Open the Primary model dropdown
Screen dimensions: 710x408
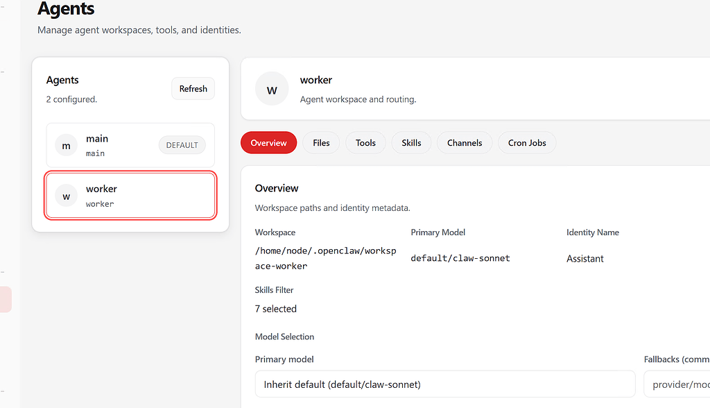click(x=445, y=384)
